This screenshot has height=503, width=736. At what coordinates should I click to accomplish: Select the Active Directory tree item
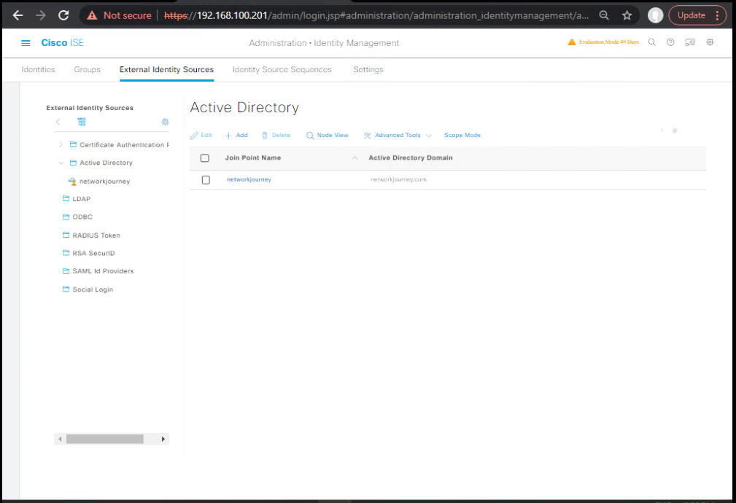(x=106, y=163)
